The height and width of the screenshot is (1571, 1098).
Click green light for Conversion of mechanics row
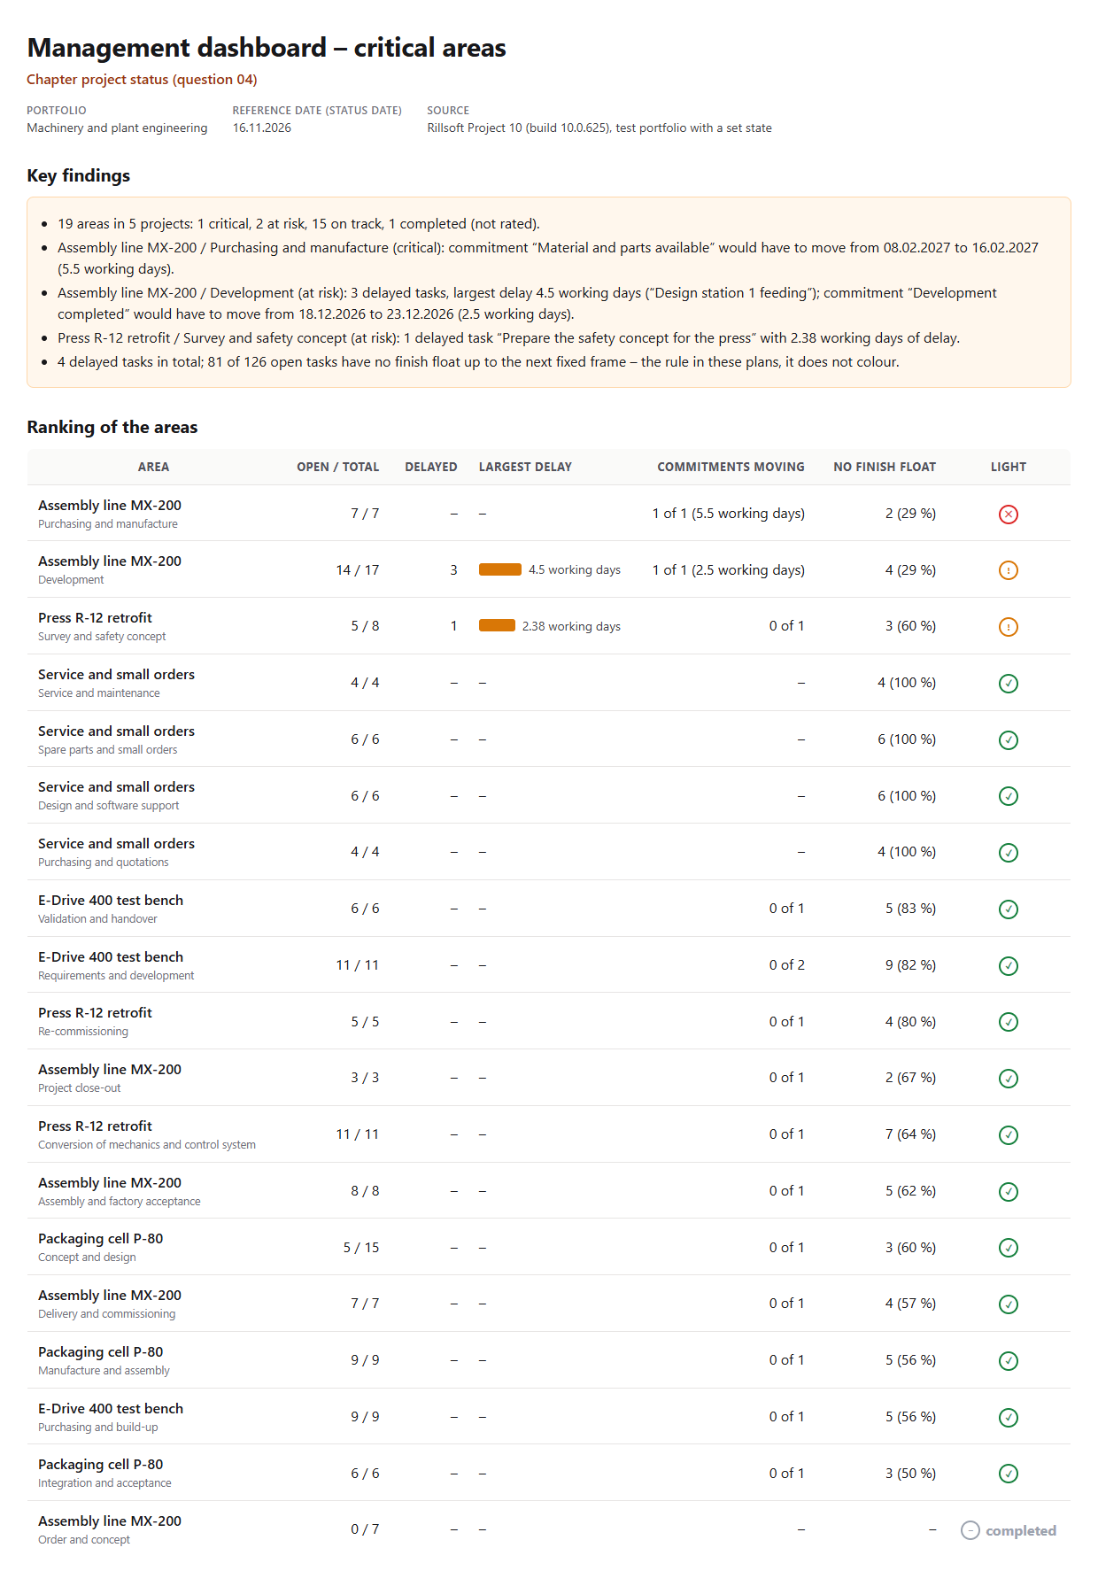pyautogui.click(x=1008, y=1135)
